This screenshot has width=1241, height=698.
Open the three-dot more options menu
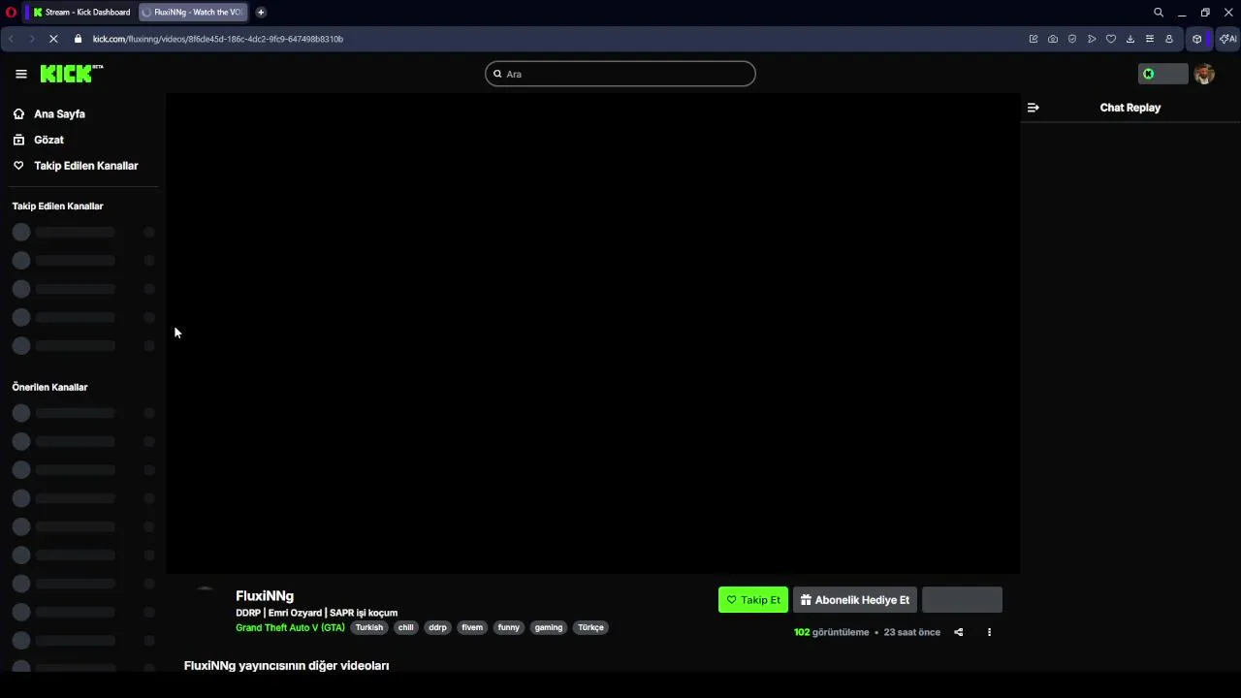989,632
